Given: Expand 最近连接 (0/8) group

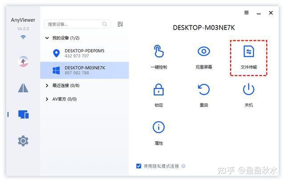Looking at the screenshot, I should click(x=47, y=86).
